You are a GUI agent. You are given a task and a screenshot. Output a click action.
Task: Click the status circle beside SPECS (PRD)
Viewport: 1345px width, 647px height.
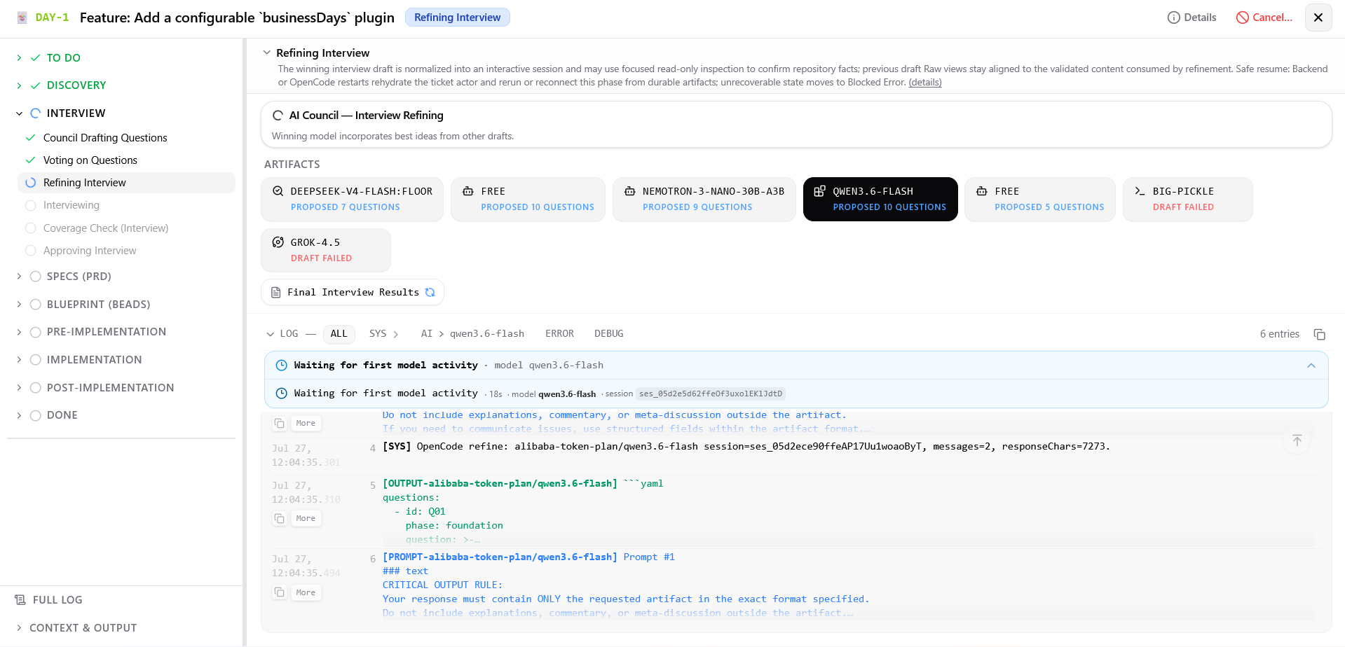coord(36,277)
